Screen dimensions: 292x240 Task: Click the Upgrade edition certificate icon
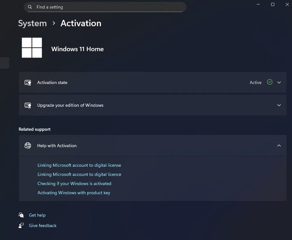pyautogui.click(x=28, y=105)
